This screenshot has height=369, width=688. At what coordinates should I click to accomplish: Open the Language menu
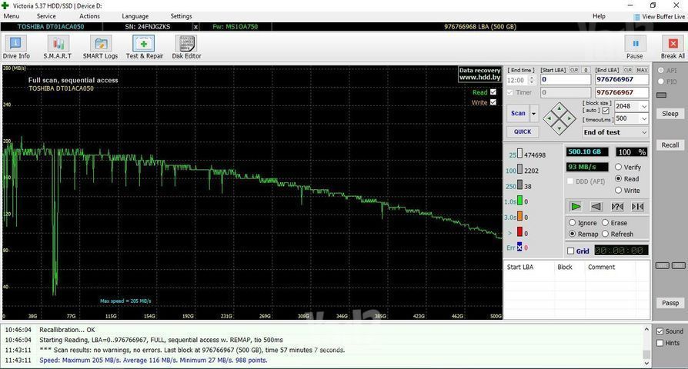pyautogui.click(x=135, y=16)
